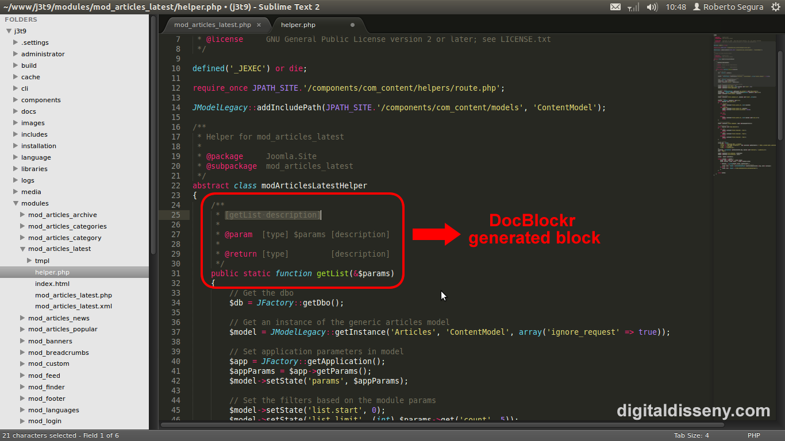The image size is (785, 441).
Task: Click the minimap code overview
Action: [745, 115]
